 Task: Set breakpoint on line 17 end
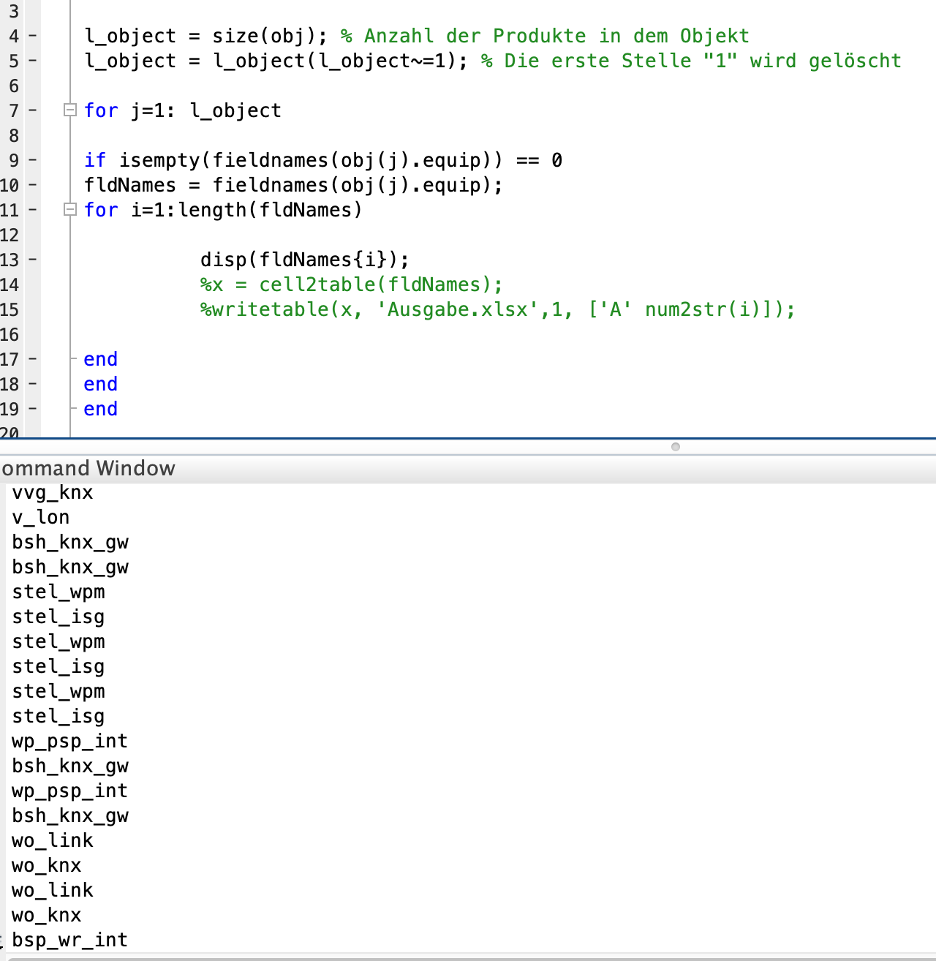[32, 359]
